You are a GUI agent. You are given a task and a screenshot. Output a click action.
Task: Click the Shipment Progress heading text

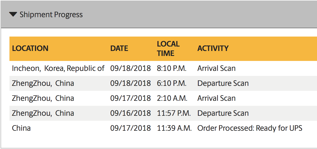click(x=51, y=15)
